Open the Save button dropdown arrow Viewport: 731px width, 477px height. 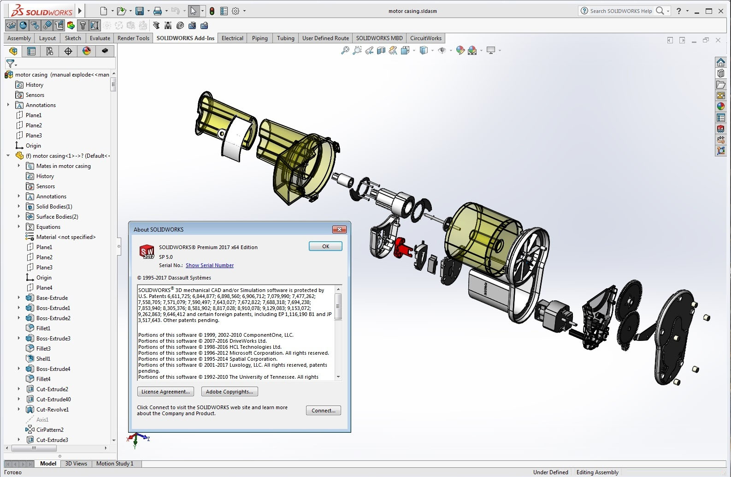point(148,11)
